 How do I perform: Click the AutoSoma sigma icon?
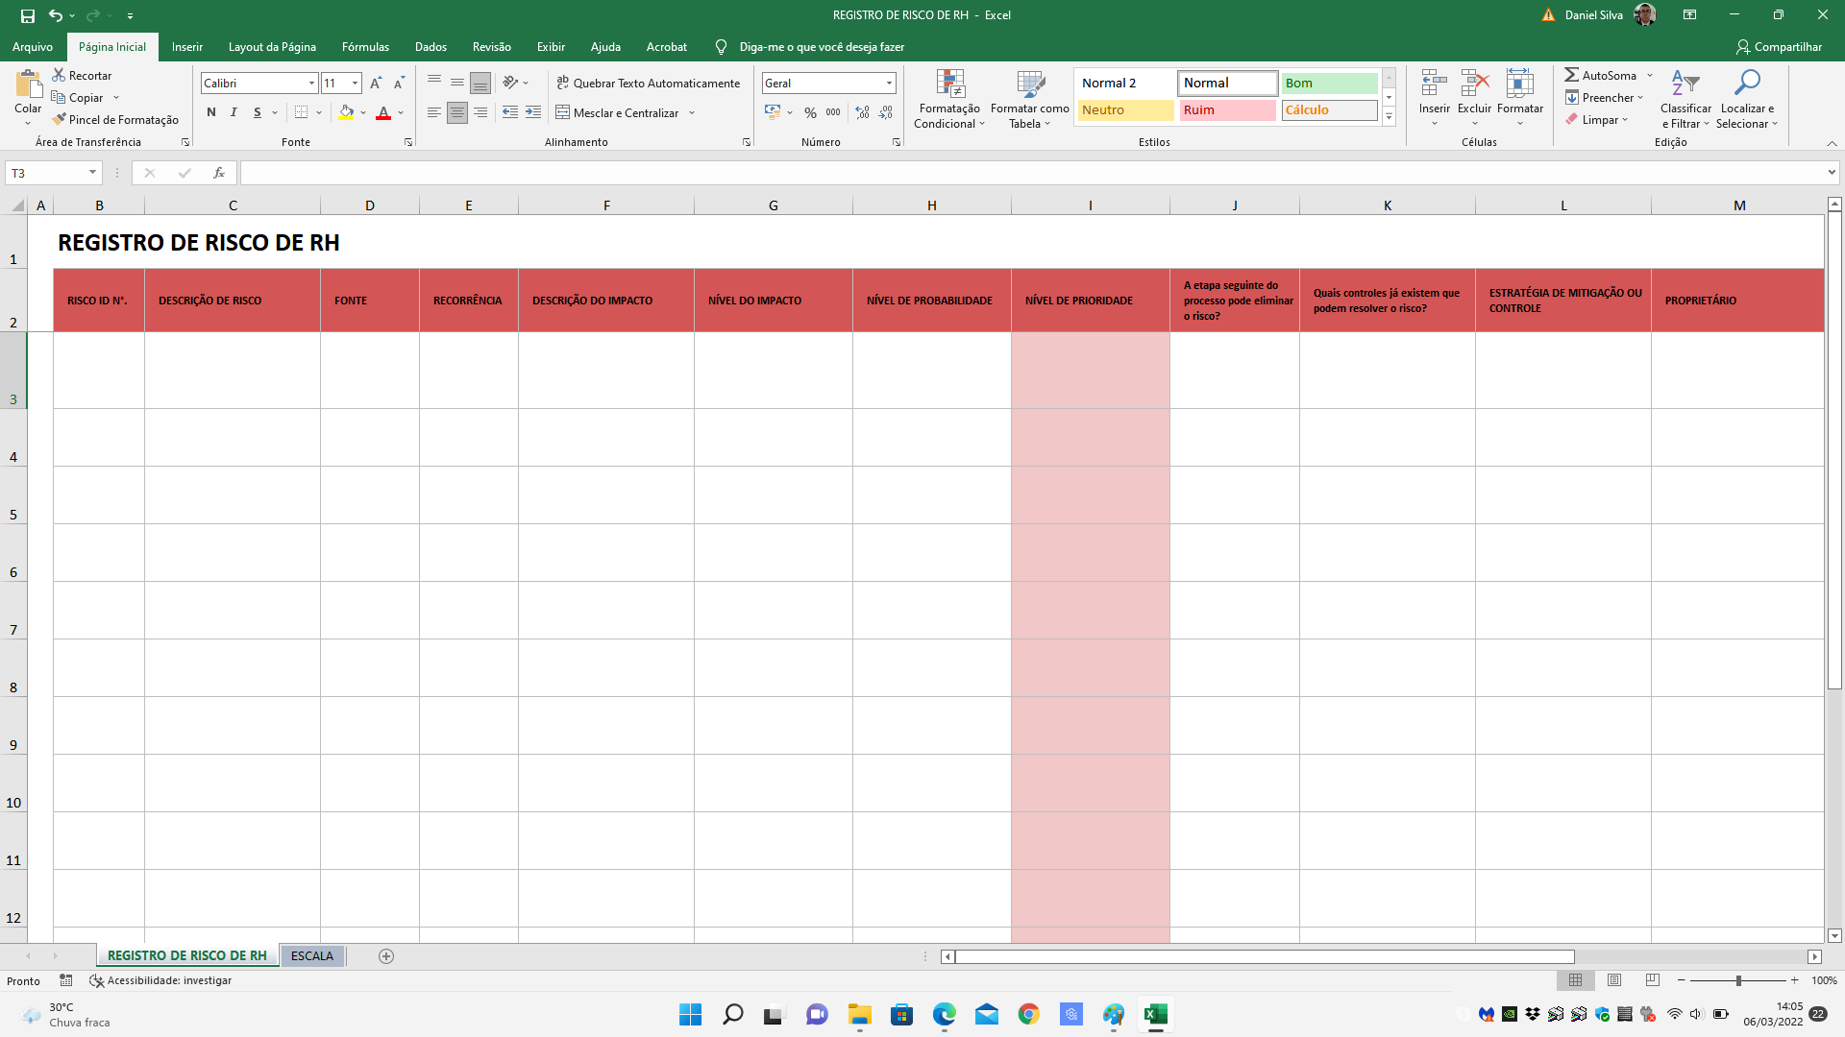[x=1571, y=75]
